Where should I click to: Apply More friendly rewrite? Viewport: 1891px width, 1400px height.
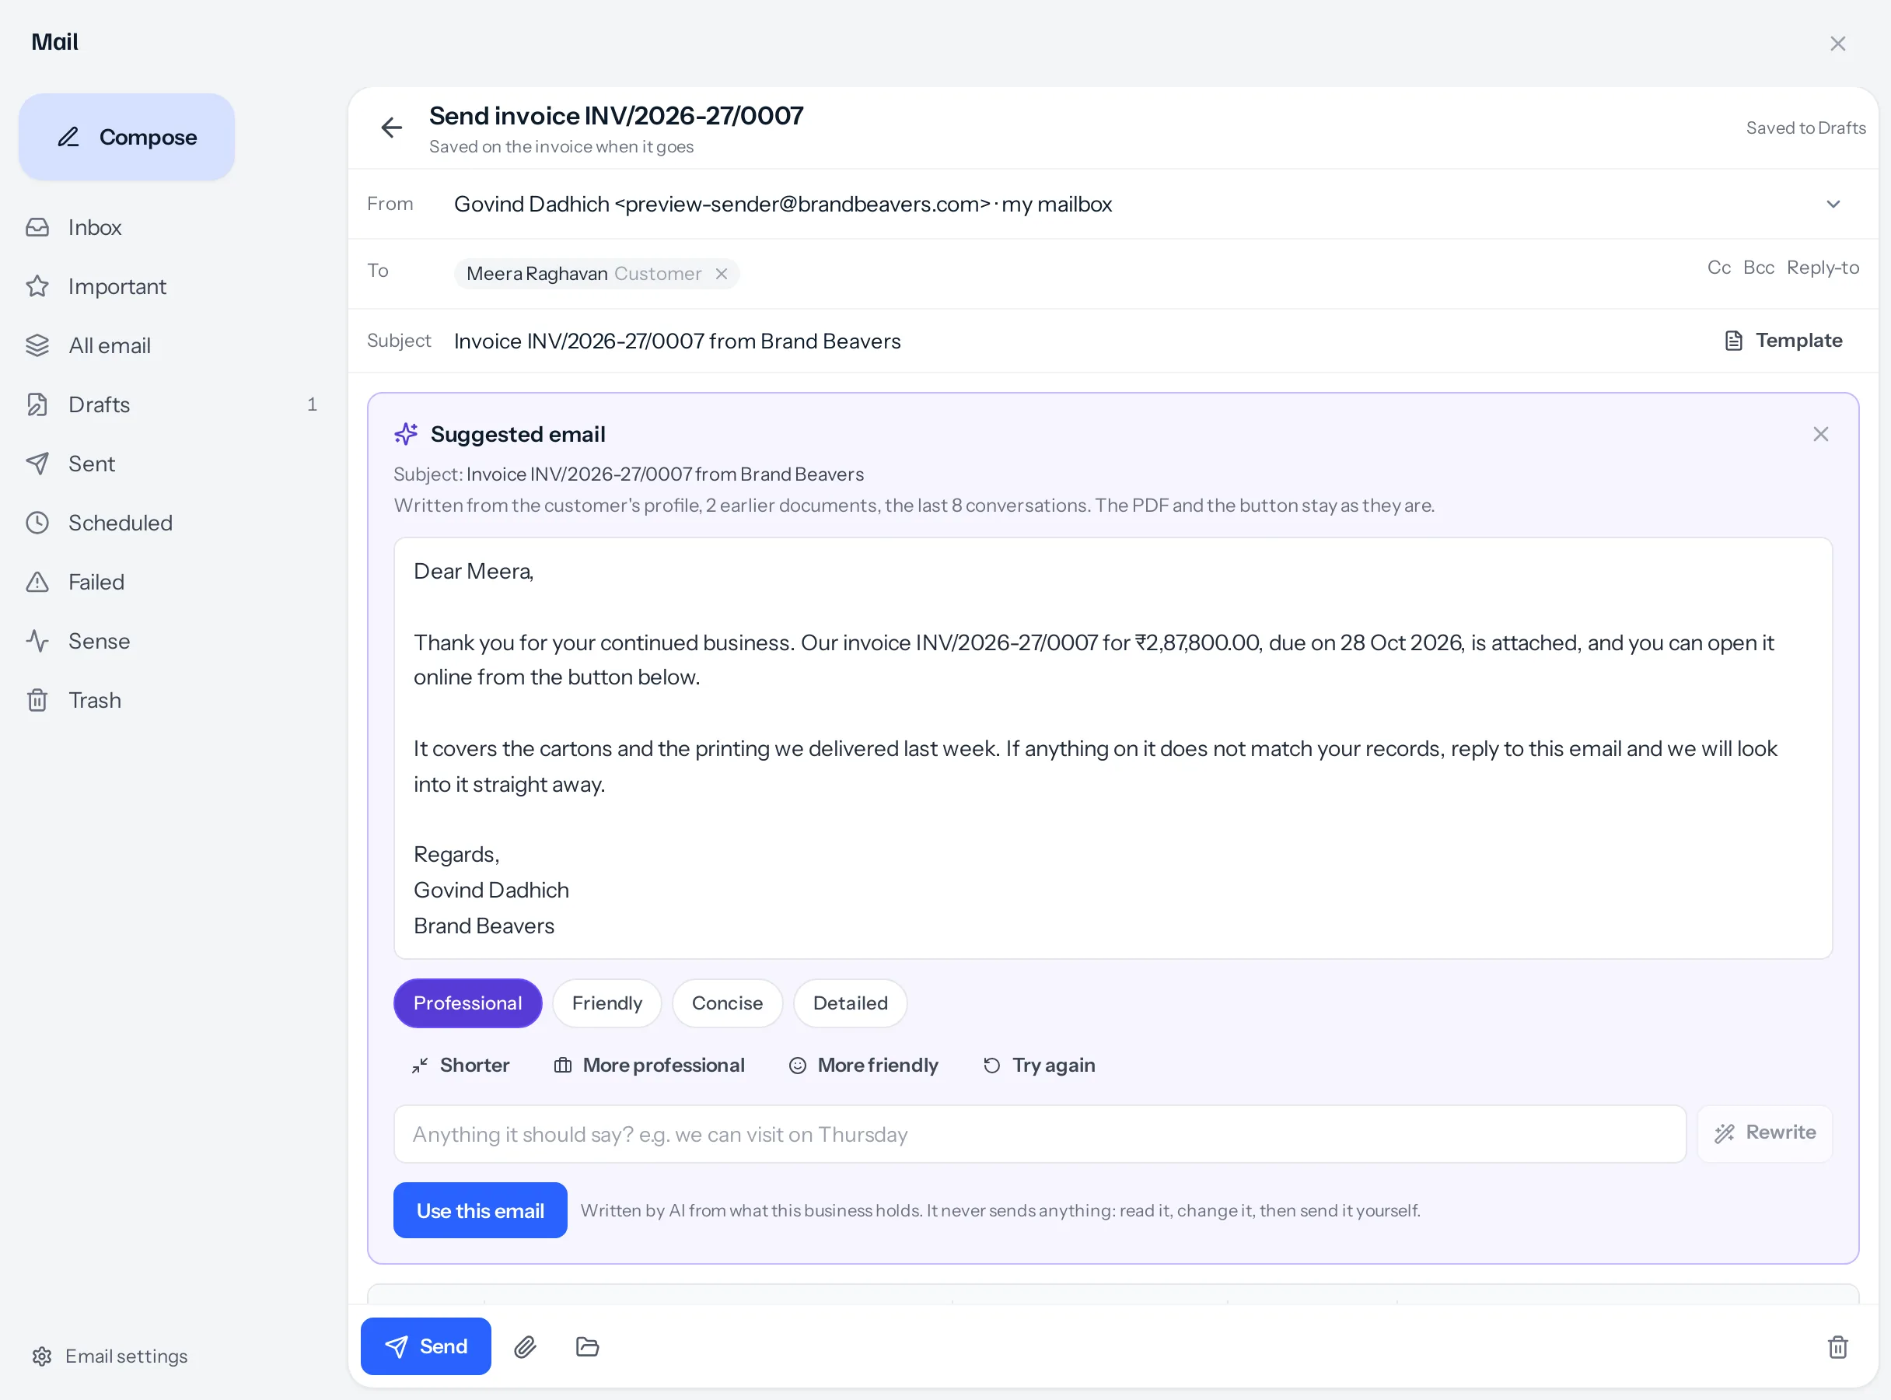[864, 1066]
